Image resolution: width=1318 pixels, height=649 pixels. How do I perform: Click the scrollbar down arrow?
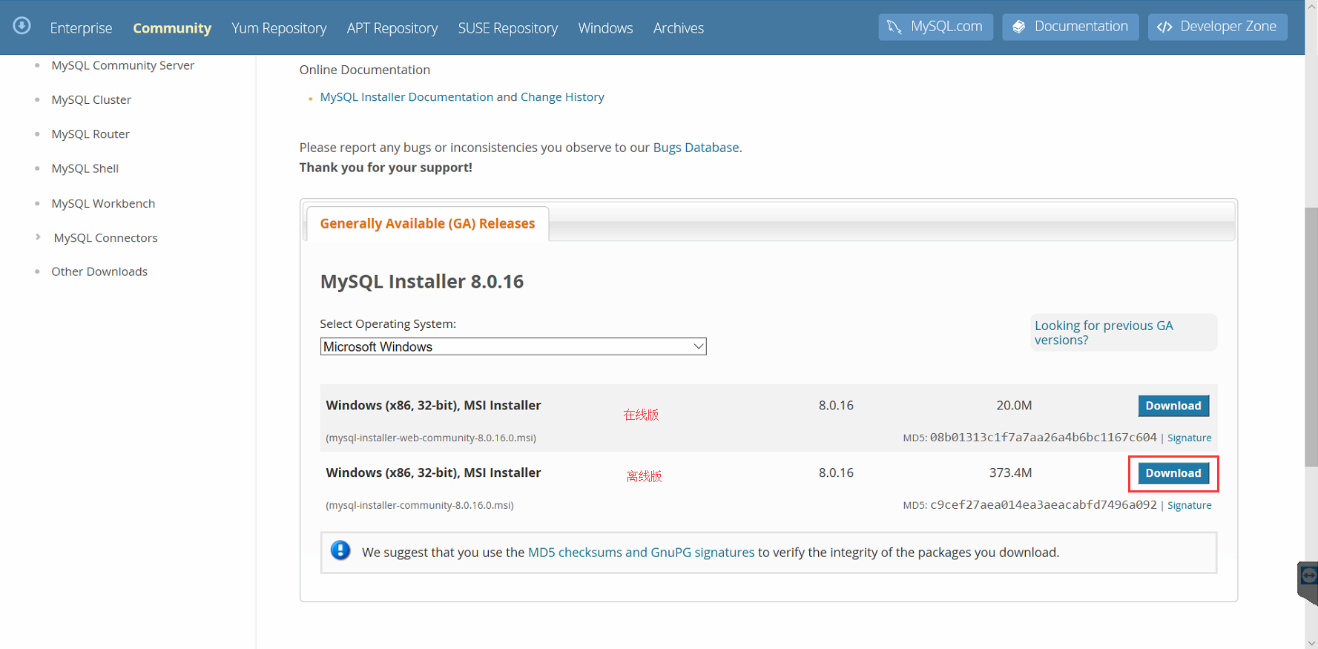click(1311, 642)
